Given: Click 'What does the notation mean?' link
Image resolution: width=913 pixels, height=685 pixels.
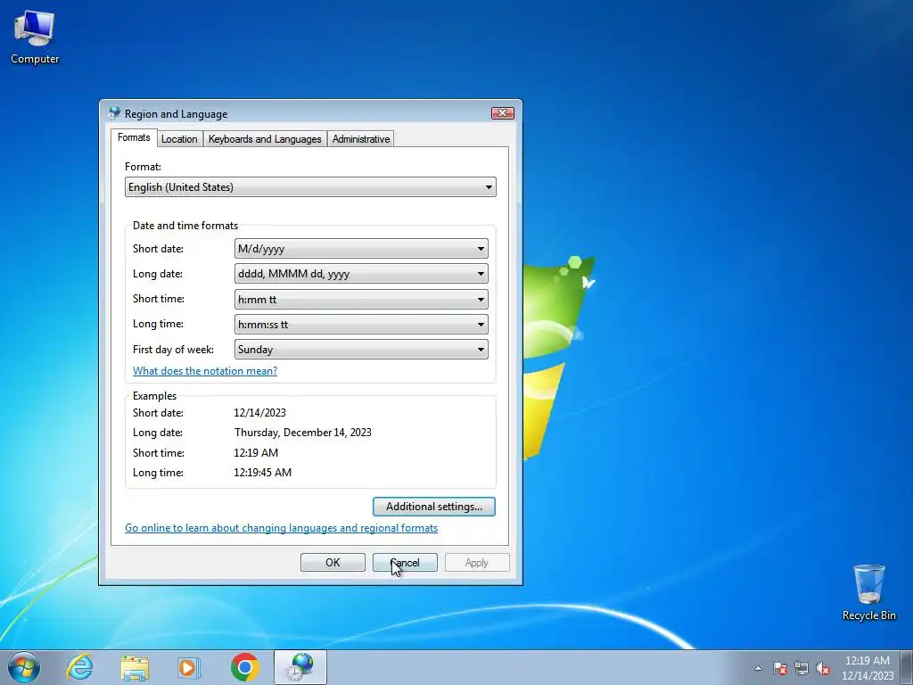Looking at the screenshot, I should coord(205,370).
